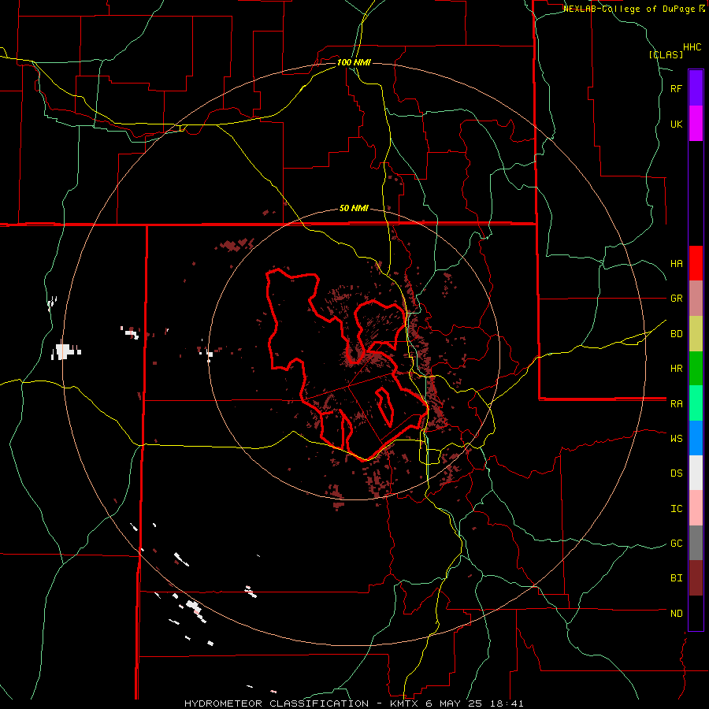
Task: Click the RA light-green legend swatch
Action: click(x=696, y=403)
